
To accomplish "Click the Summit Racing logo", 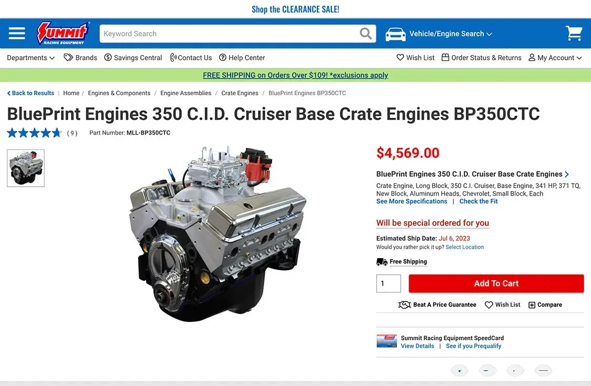I will pyautogui.click(x=63, y=34).
